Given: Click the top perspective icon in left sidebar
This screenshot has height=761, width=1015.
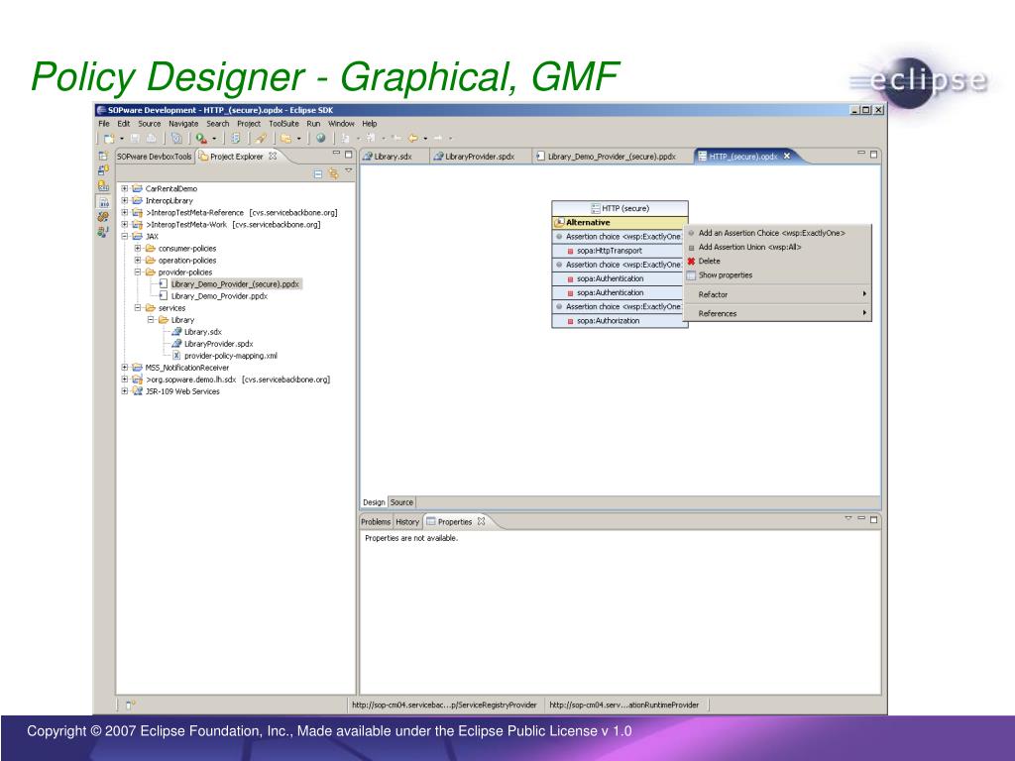Looking at the screenshot, I should [103, 156].
